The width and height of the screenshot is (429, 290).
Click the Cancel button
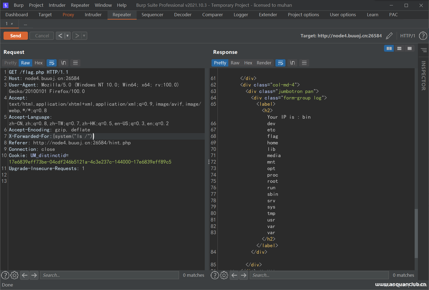click(x=42, y=36)
